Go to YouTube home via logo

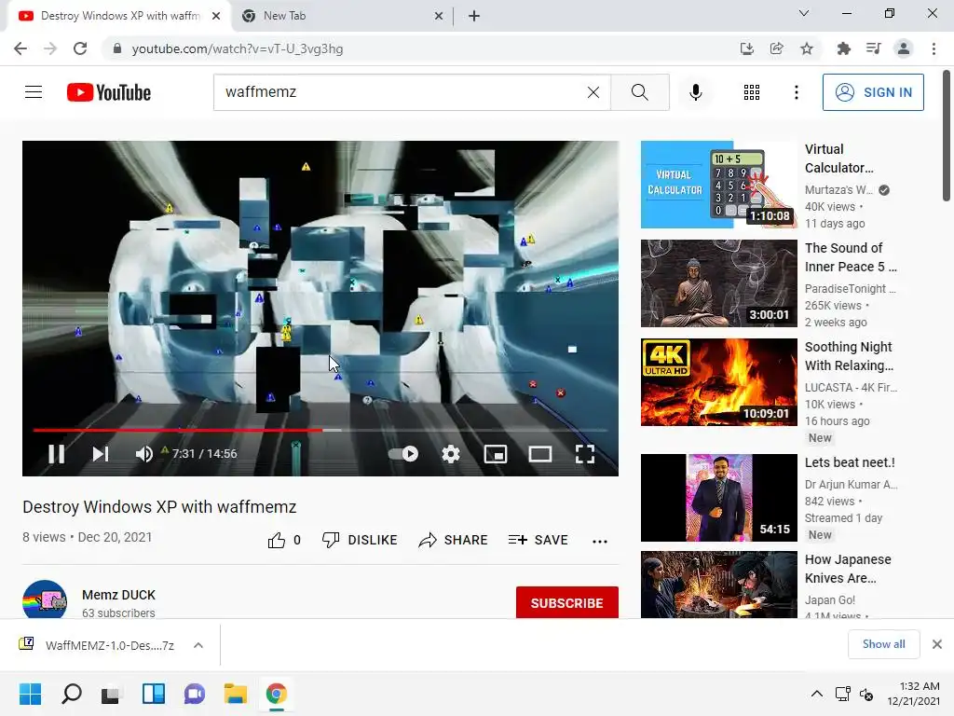click(109, 92)
